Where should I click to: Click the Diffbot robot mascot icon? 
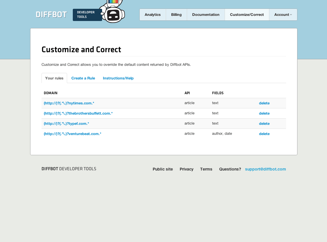[x=113, y=13]
